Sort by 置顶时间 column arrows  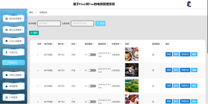click(x=107, y=44)
